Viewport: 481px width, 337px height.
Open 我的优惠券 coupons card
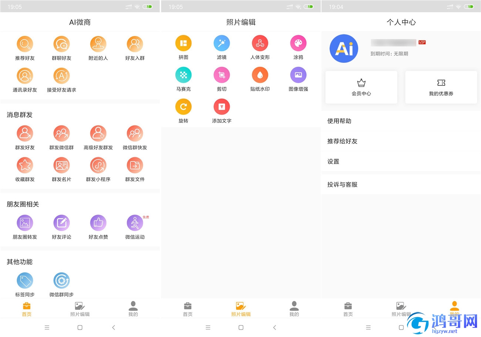(441, 87)
